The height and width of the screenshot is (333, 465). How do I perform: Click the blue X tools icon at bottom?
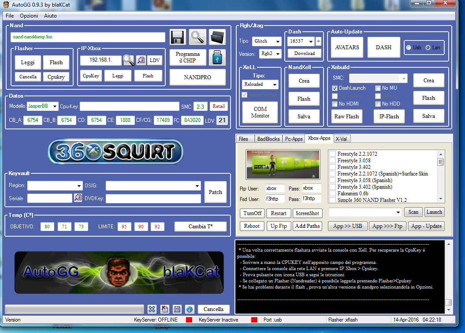point(152,309)
